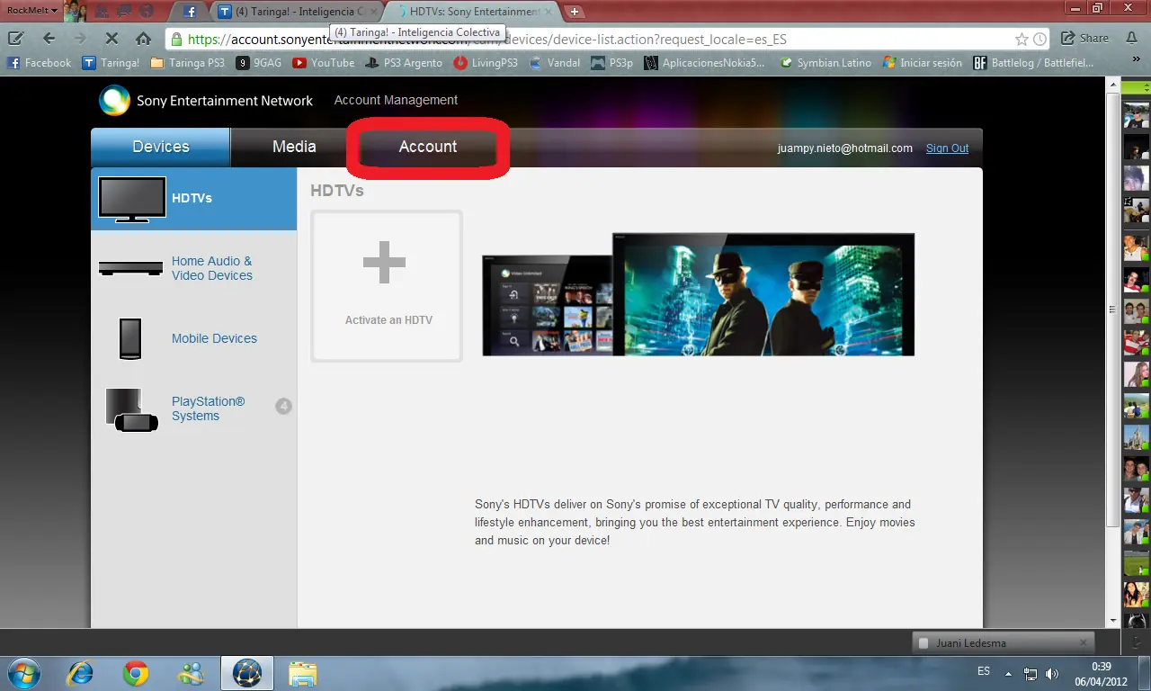Open the LivingPS3 bookmark

tap(486, 63)
